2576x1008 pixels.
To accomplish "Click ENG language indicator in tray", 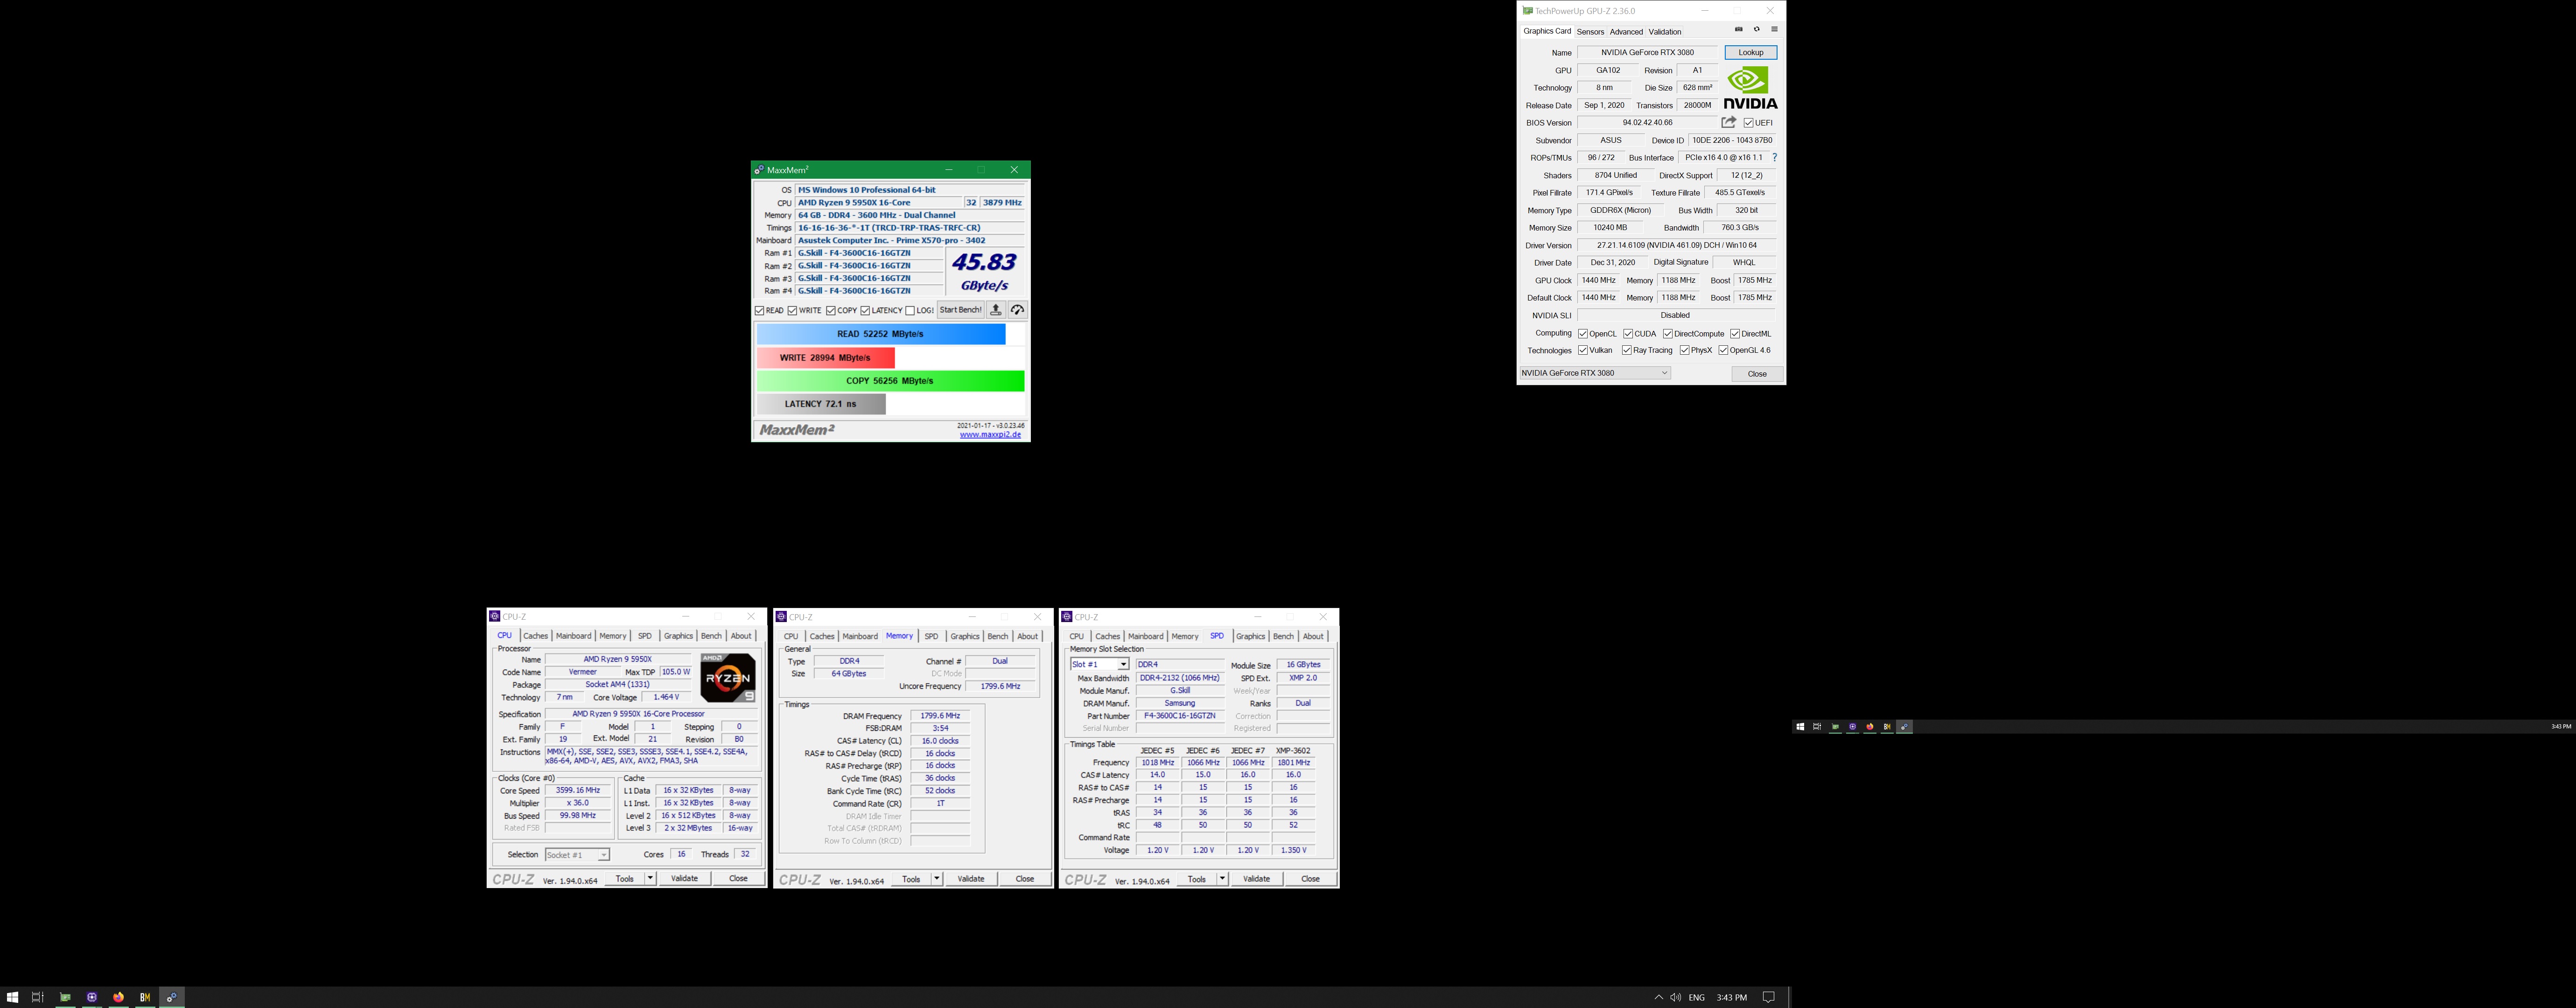I will coord(1697,997).
